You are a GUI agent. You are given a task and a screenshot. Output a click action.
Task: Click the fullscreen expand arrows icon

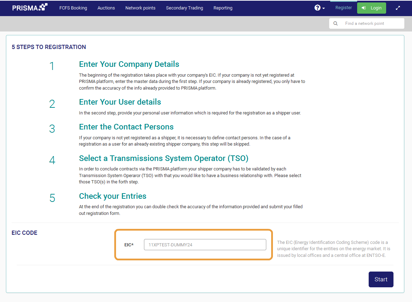pyautogui.click(x=398, y=8)
